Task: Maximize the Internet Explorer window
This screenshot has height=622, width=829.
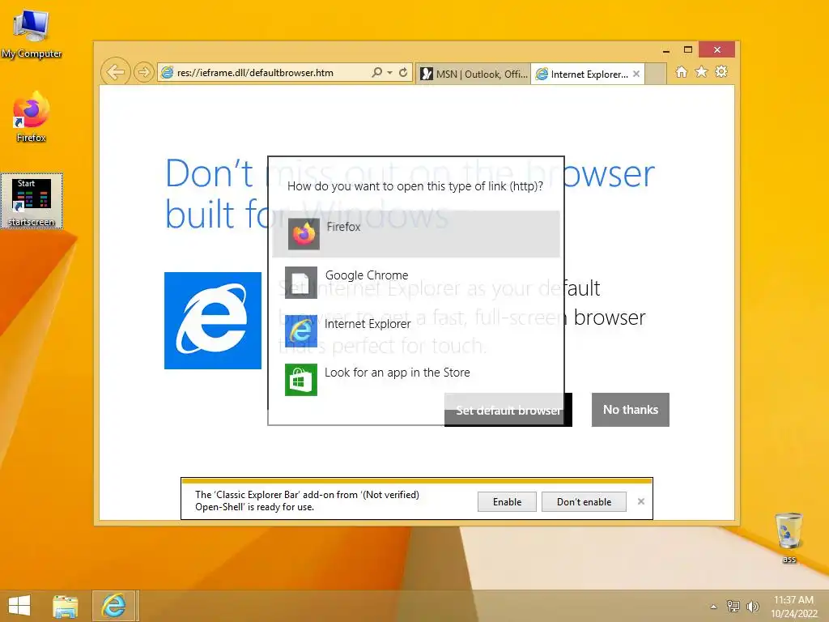Action: 688,49
